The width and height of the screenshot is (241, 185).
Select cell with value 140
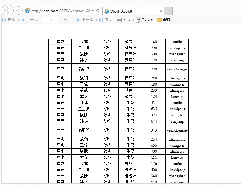tap(154, 42)
